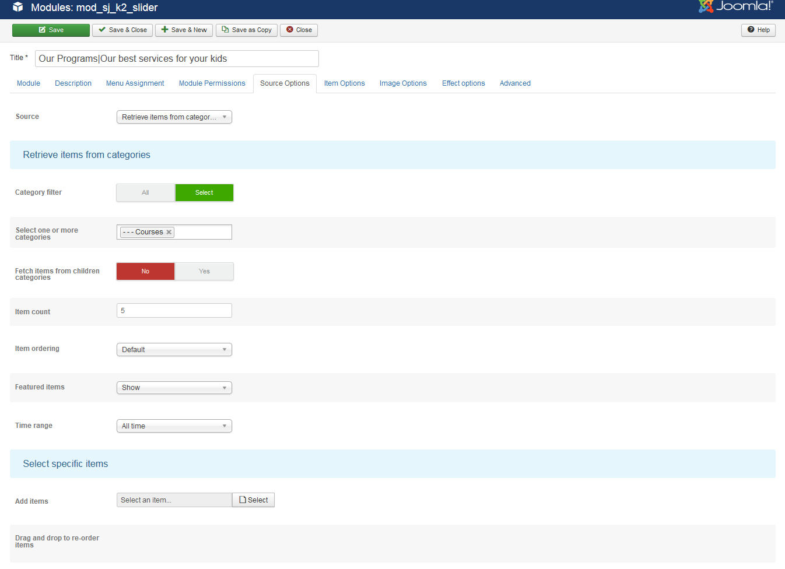This screenshot has height=569, width=785.
Task: Set Category filter to Select
Action: (204, 192)
